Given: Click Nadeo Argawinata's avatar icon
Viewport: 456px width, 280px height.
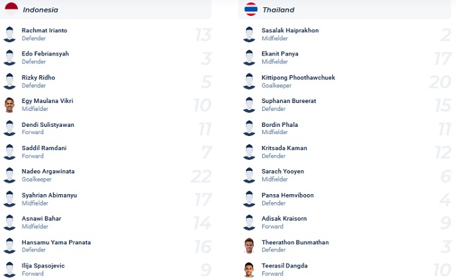Looking at the screenshot, I should click(9, 175).
